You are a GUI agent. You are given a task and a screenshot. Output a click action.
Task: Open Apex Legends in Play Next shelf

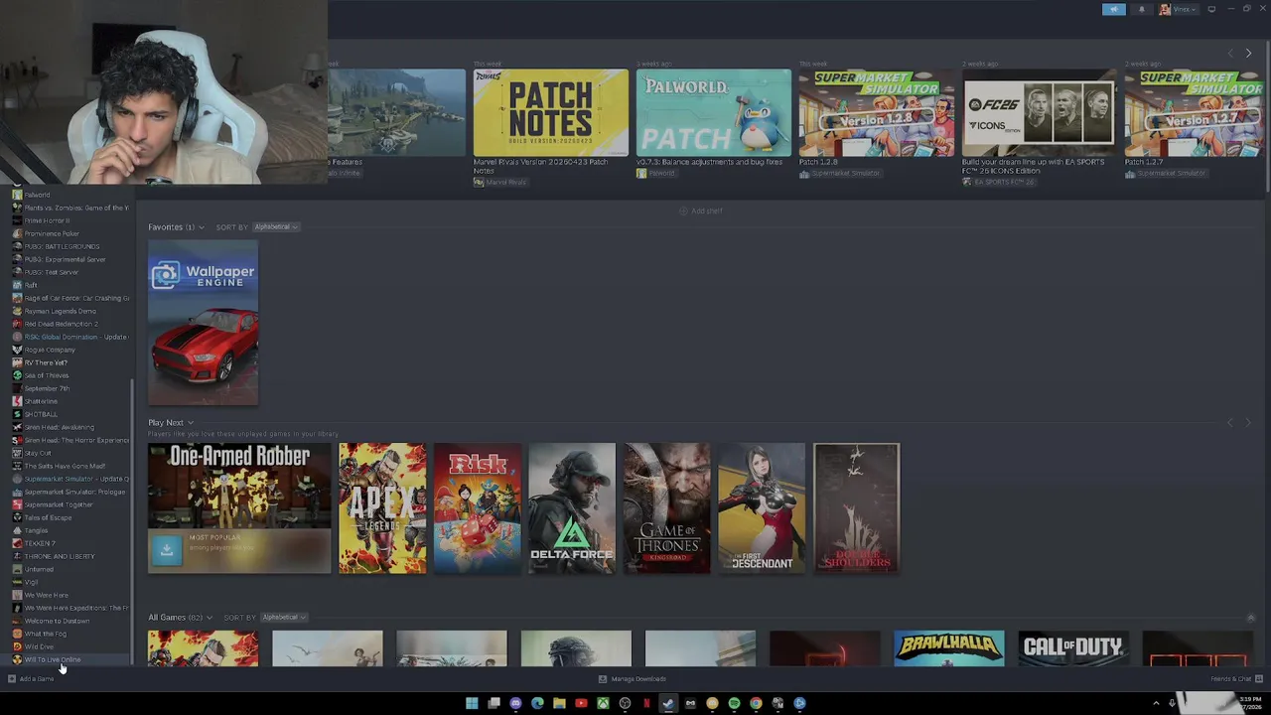pyautogui.click(x=382, y=508)
